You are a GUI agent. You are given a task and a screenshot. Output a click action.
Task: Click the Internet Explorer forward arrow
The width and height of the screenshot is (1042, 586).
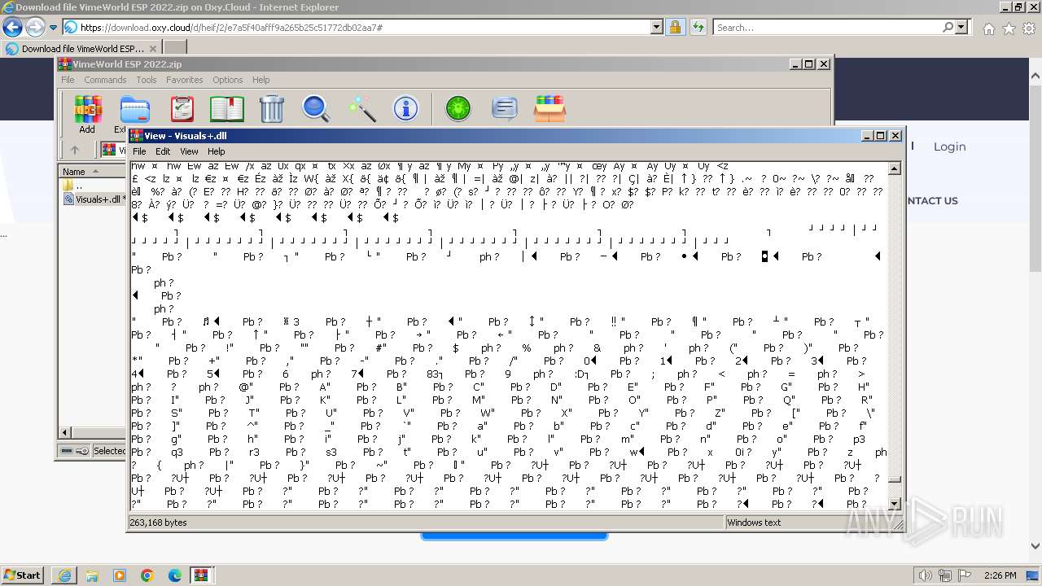[35, 27]
